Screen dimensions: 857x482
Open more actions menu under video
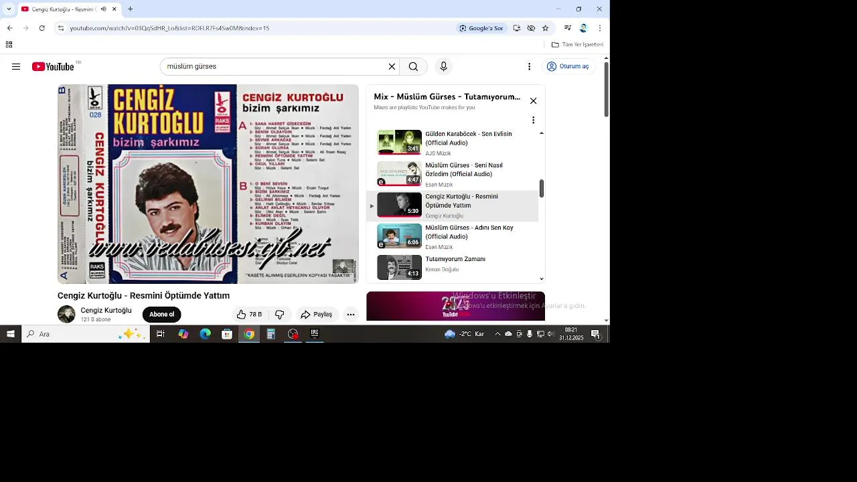pos(350,315)
